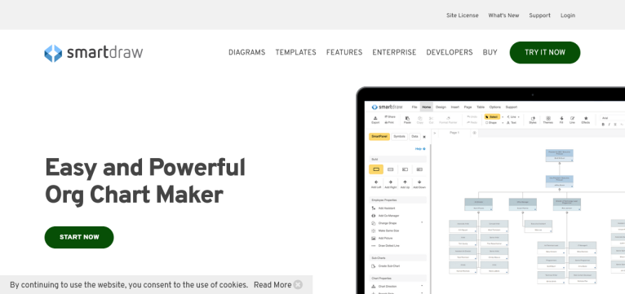This screenshot has width=625, height=294.
Task: Open the Home tab in the app
Action: point(427,107)
